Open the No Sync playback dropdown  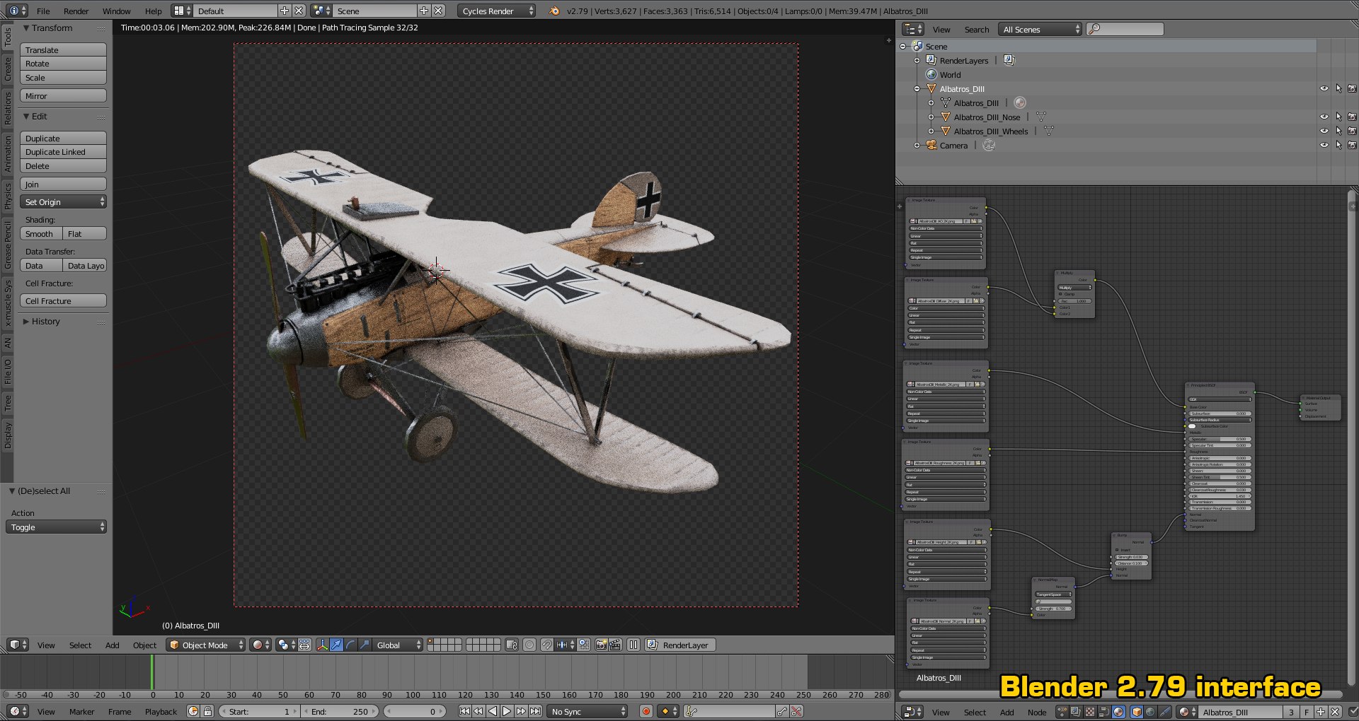[x=587, y=711]
